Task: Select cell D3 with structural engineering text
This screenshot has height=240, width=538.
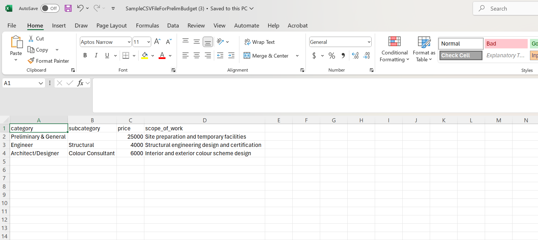Action: (x=204, y=145)
